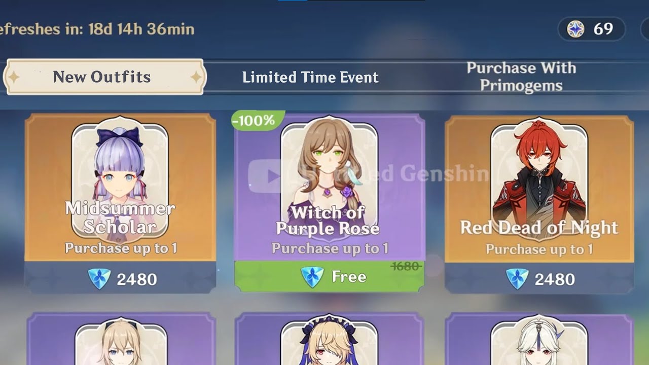Open the bottom-left blonde character outfit card
The image size is (649, 365).
click(x=121, y=339)
